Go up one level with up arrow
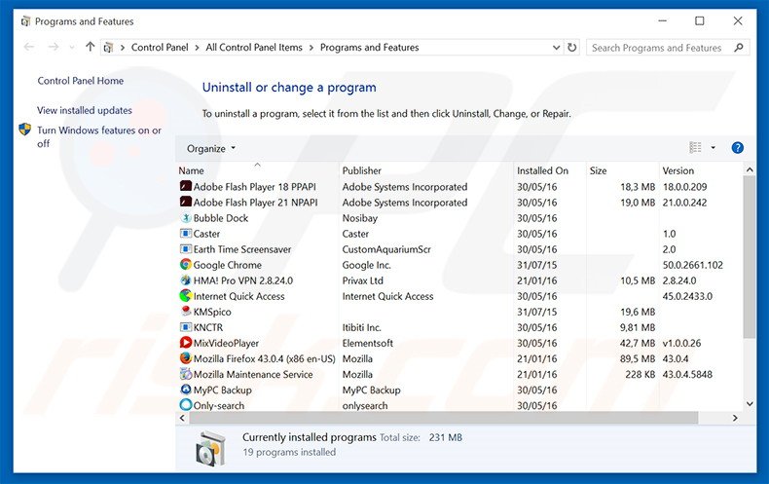 [x=90, y=47]
